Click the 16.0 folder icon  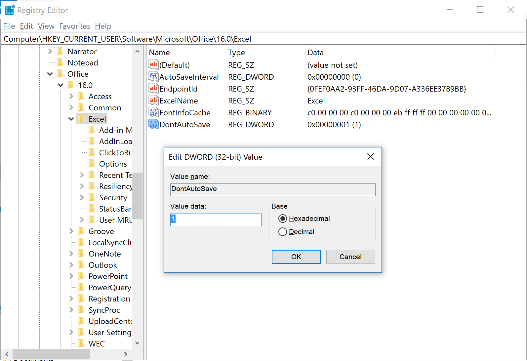(71, 85)
